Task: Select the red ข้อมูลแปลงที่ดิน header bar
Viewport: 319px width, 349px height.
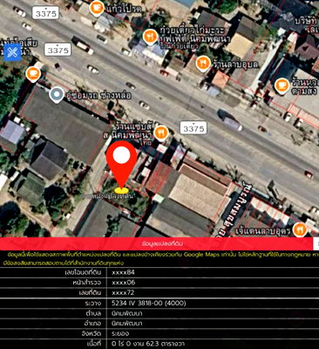Action: pos(156,243)
